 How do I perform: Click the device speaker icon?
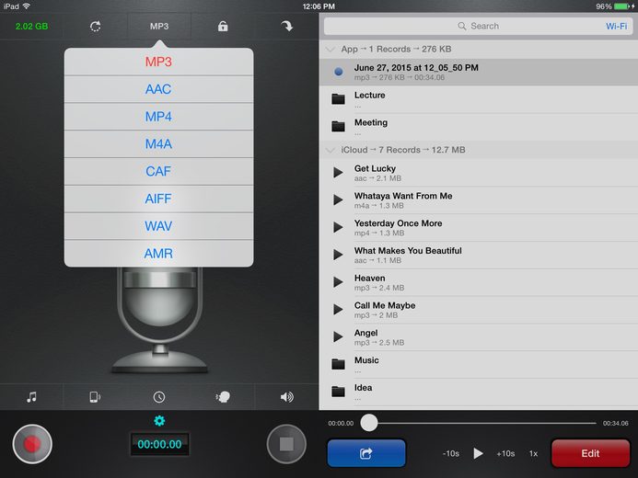pyautogui.click(x=95, y=397)
